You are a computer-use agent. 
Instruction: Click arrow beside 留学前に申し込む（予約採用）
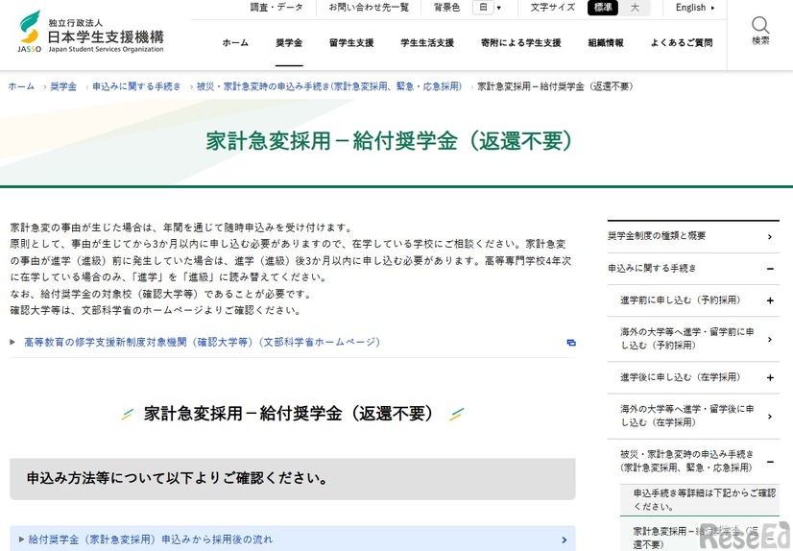[770, 339]
